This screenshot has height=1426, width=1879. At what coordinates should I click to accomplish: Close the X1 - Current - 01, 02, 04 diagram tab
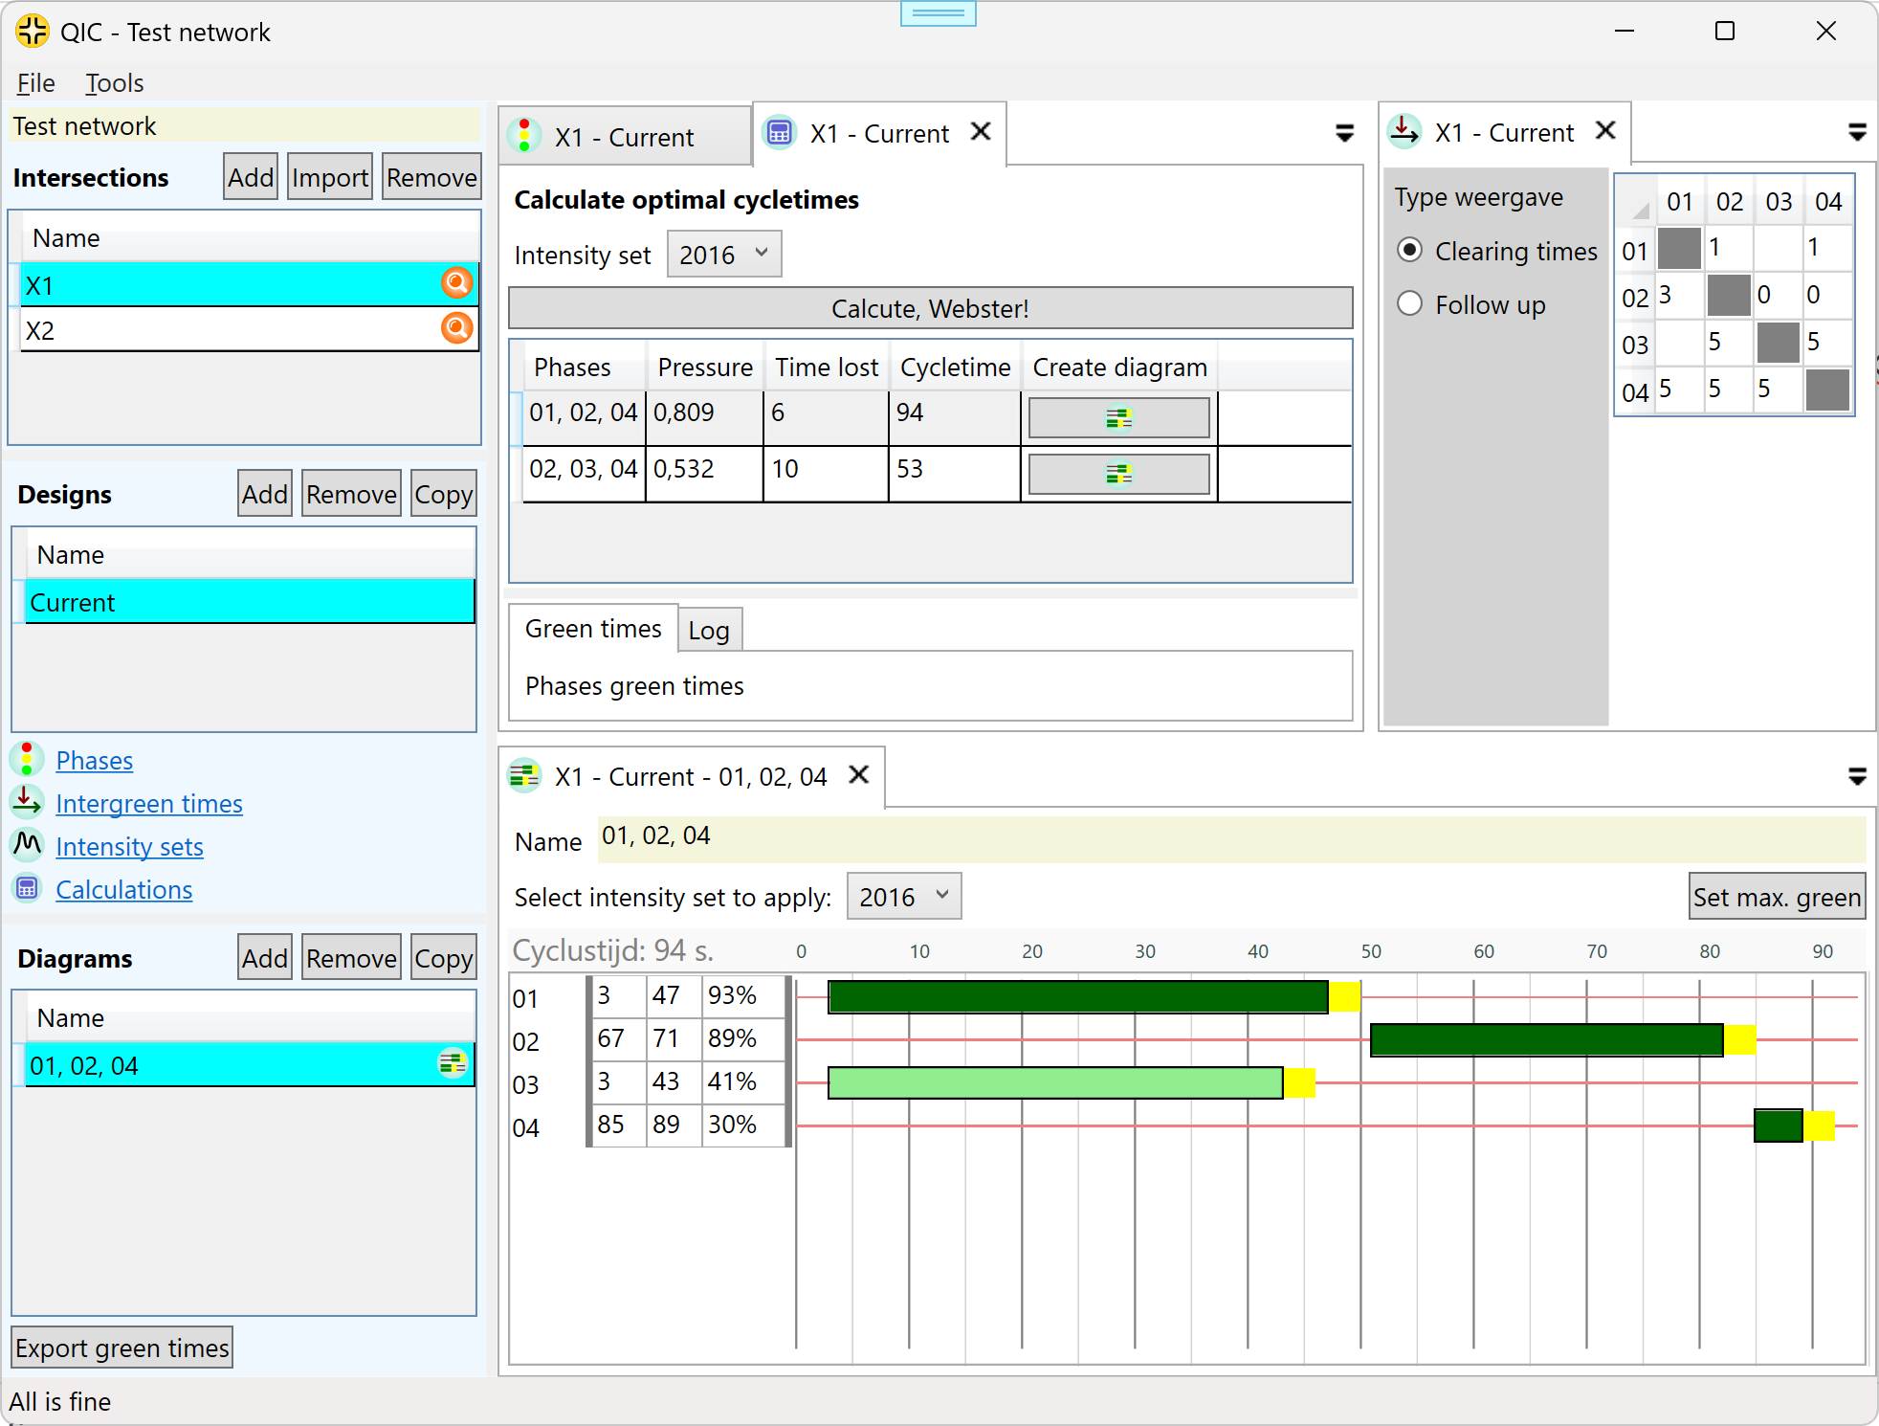pyautogui.click(x=859, y=774)
